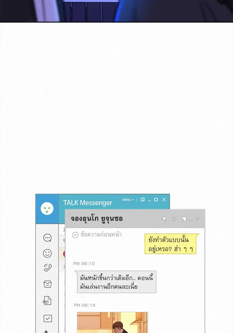Open the file attachment document sidebar icon
The height and width of the screenshot is (333, 233).
[47, 300]
